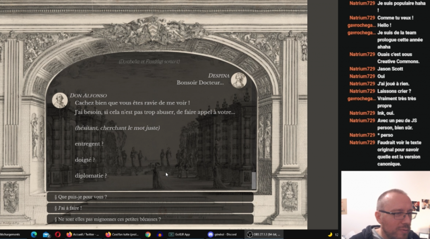The width and height of the screenshot is (430, 239).
Task: Click the dialogue panel scrollbar thumb
Action: click(254, 181)
